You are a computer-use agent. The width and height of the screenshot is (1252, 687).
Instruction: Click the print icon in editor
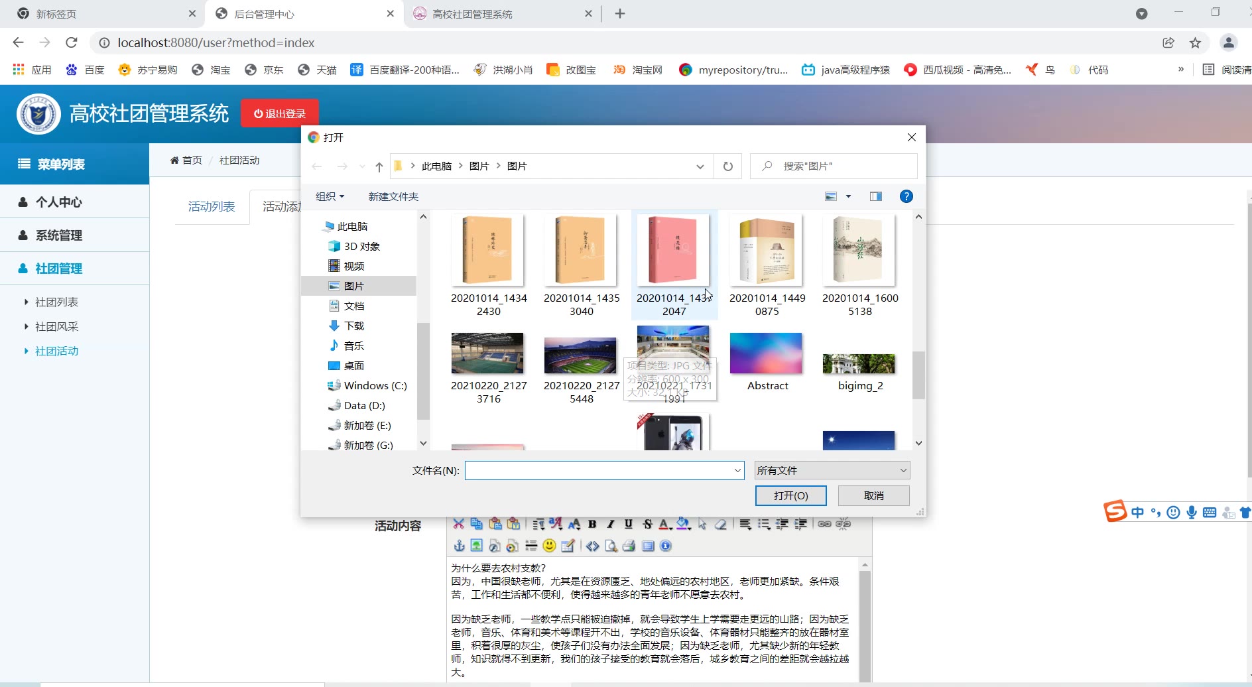click(629, 546)
